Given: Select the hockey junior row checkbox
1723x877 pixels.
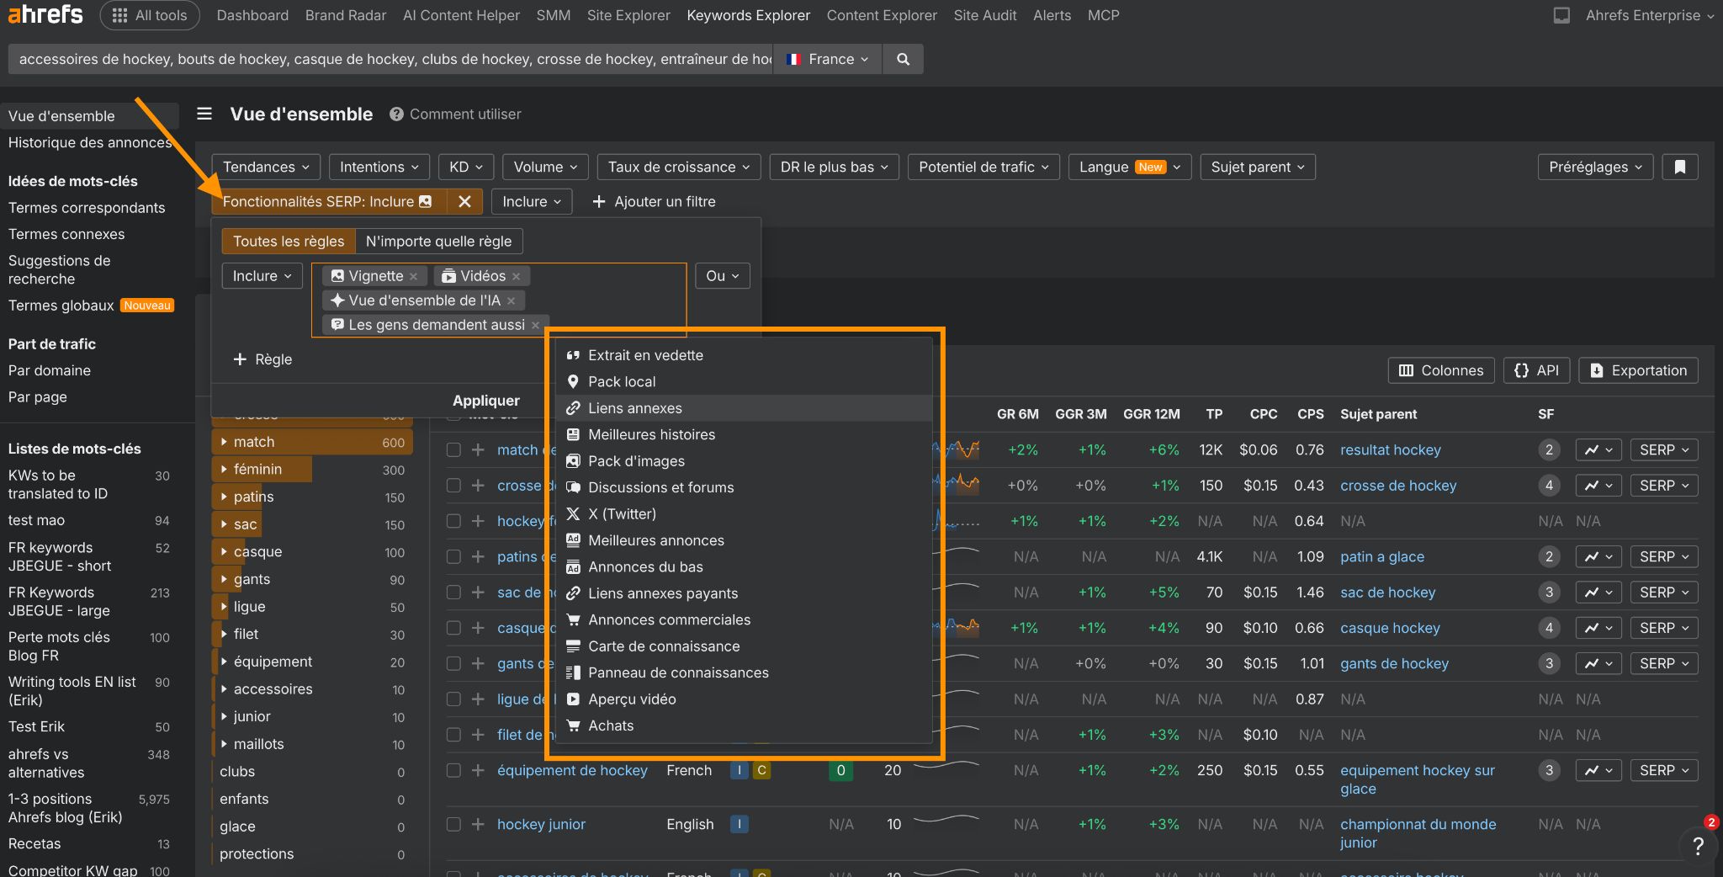Looking at the screenshot, I should tap(453, 824).
